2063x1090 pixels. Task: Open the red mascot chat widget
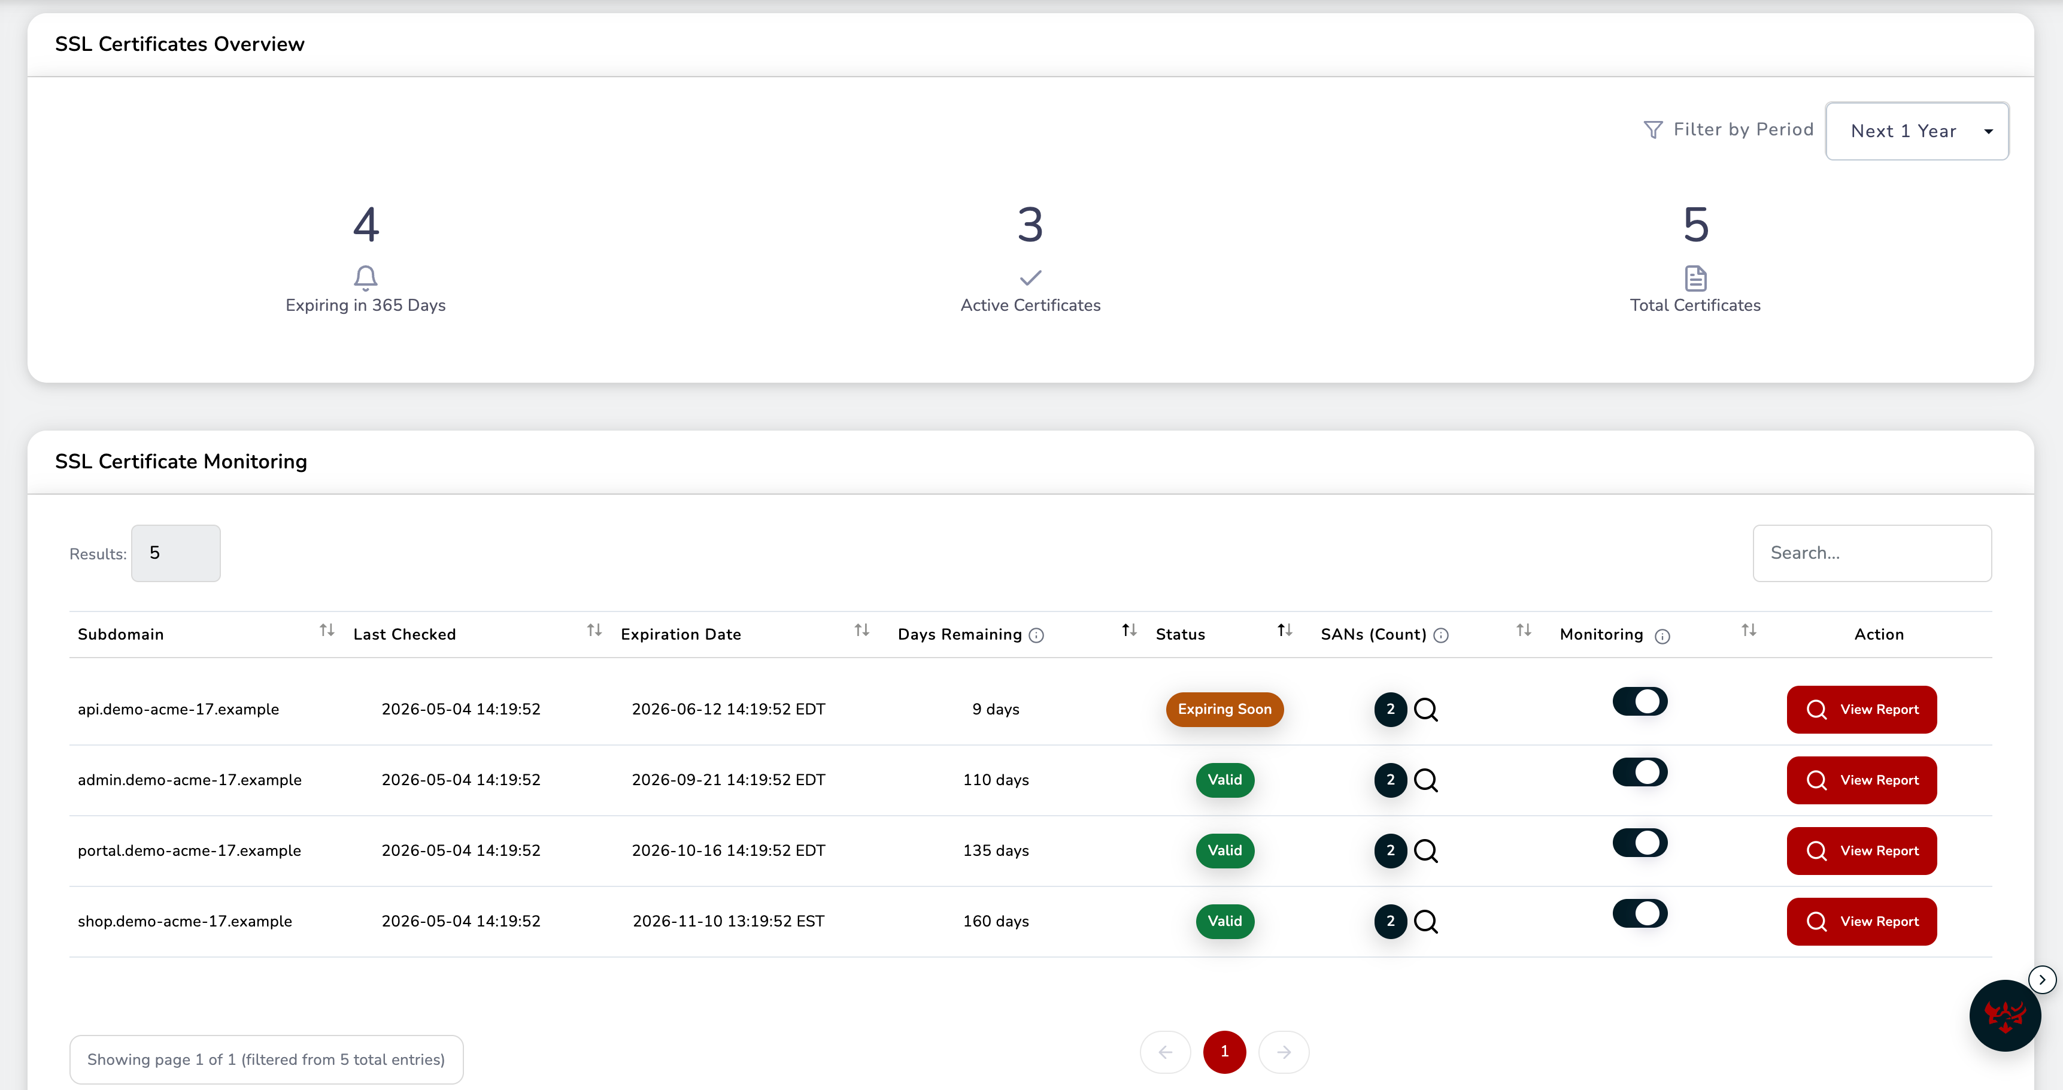pos(2004,1016)
